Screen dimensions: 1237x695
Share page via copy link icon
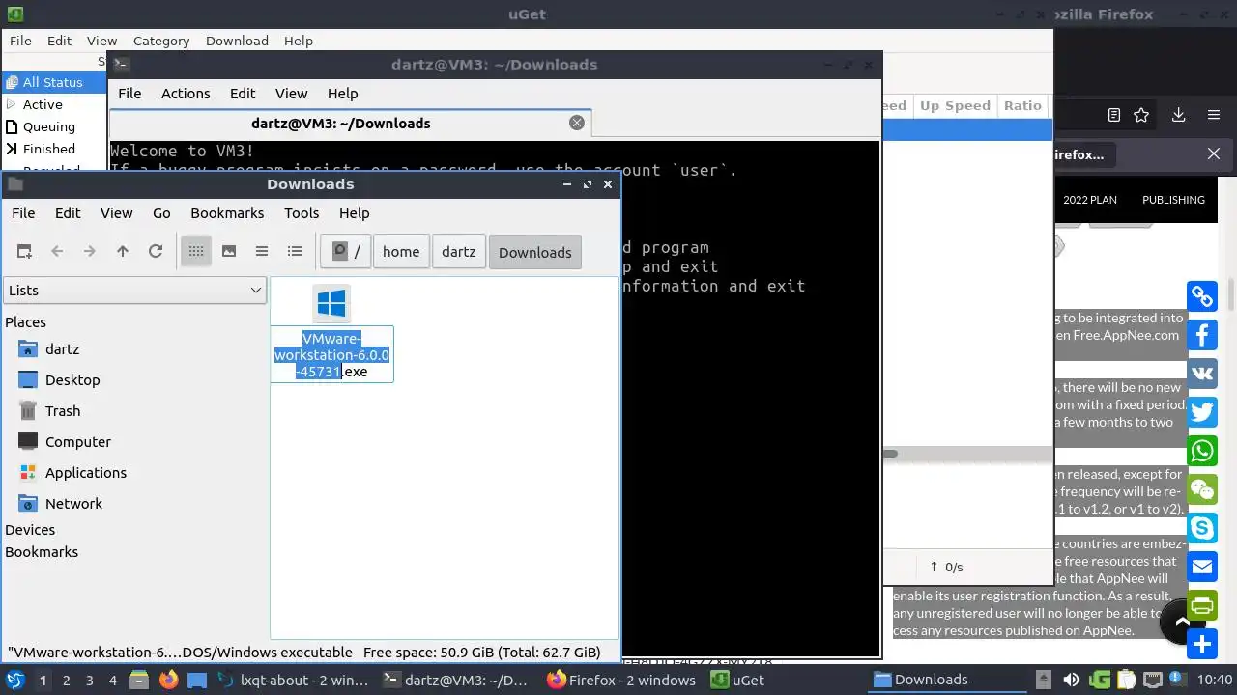[1202, 296]
